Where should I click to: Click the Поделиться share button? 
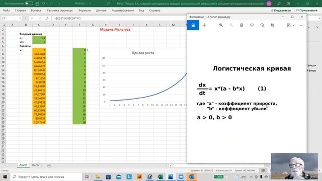[x=281, y=10]
